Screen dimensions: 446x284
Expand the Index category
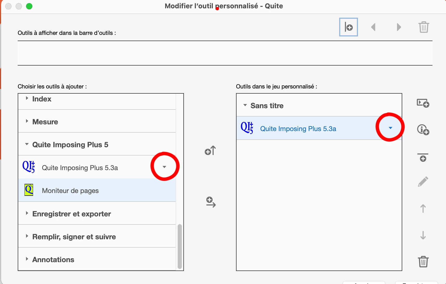[x=27, y=98]
